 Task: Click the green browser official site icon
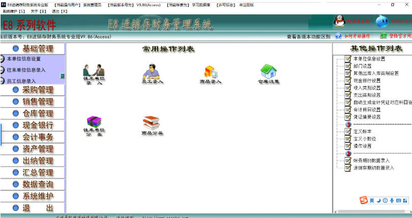pyautogui.click(x=384, y=36)
